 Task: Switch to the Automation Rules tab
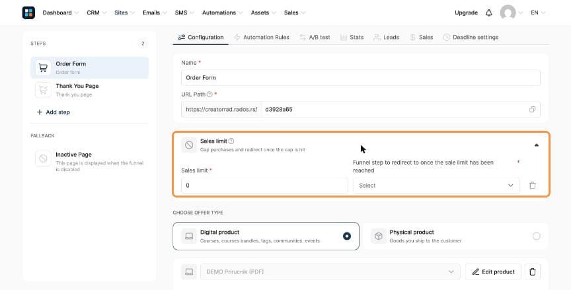coord(262,38)
